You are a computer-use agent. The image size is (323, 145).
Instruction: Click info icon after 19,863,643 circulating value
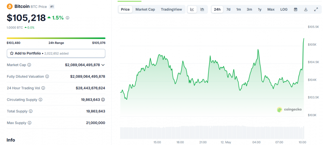pos(103,100)
